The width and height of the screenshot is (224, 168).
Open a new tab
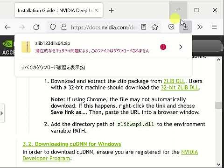[112, 10]
